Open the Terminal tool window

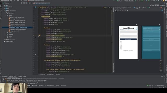point(34,85)
